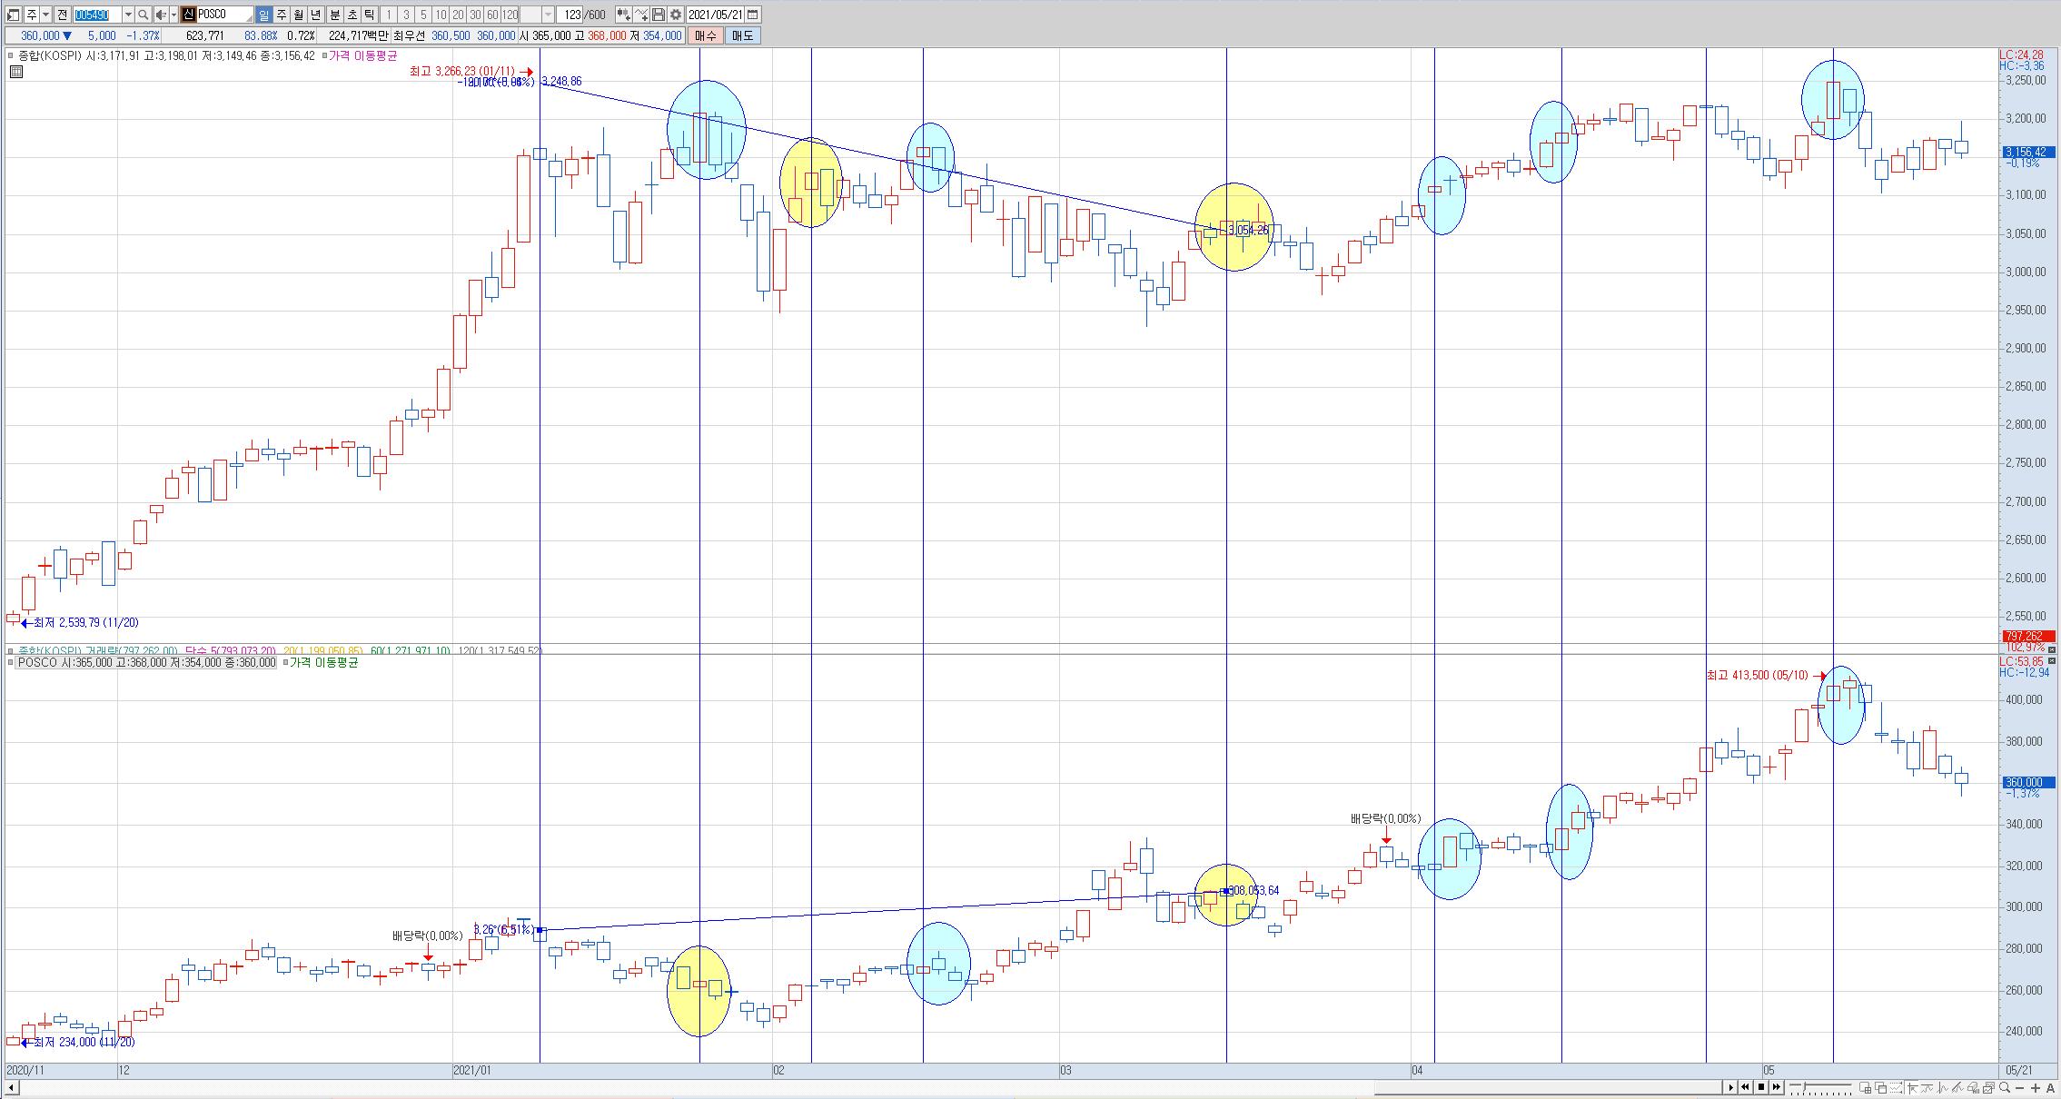Click the 매수 buy button

click(705, 35)
